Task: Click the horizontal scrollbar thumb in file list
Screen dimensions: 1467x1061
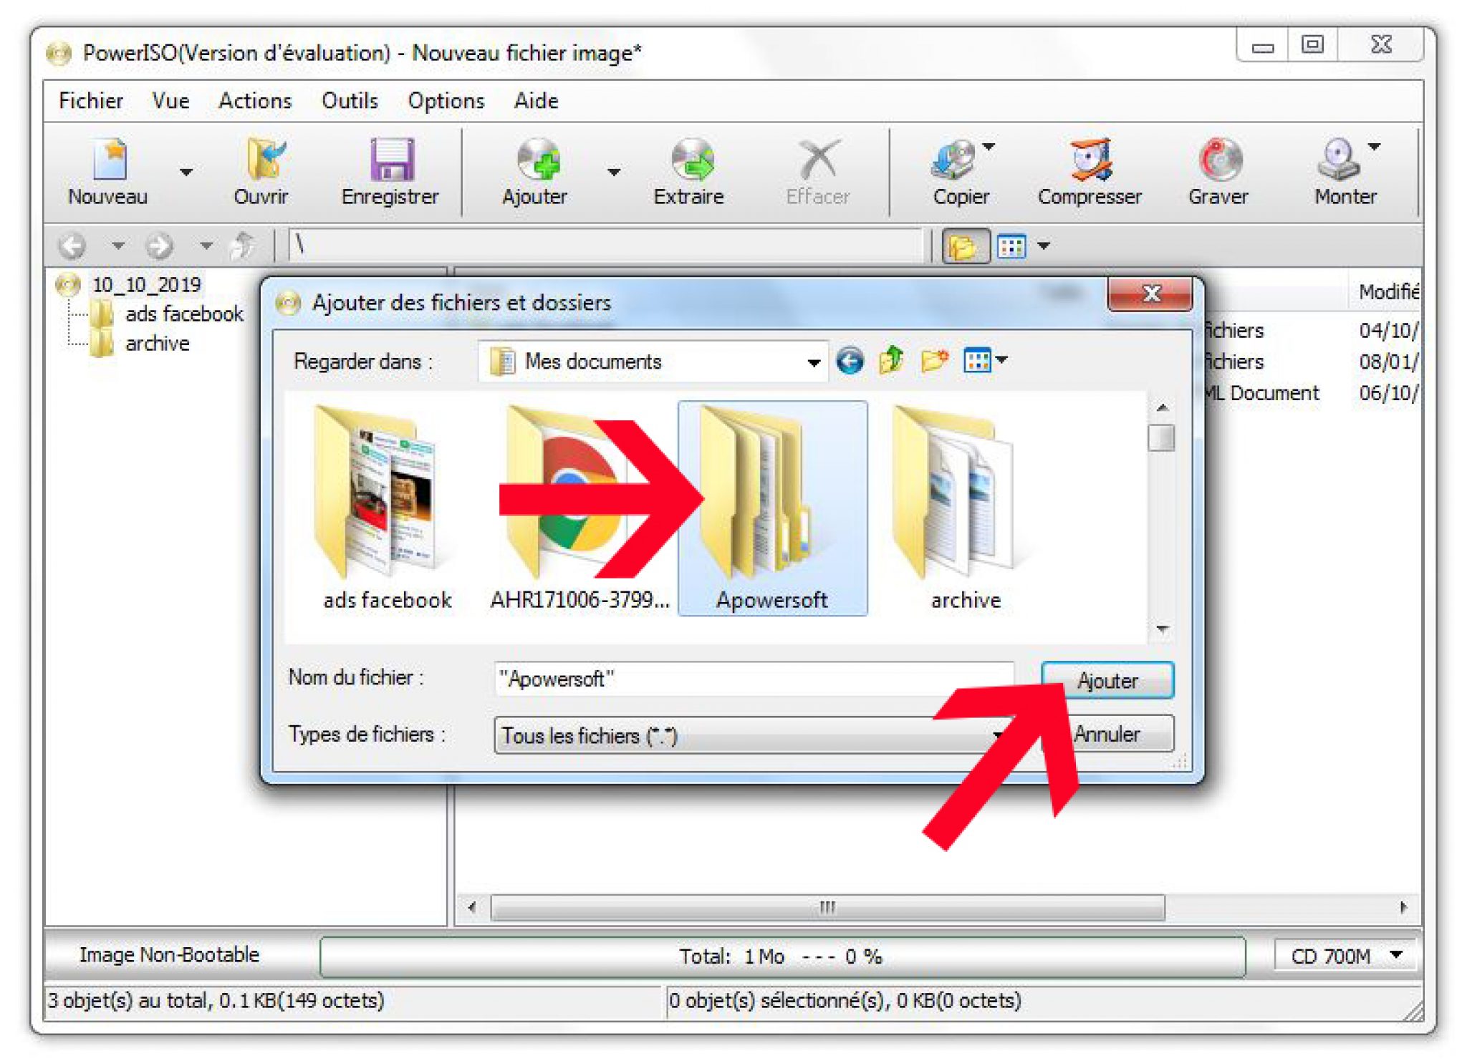Action: pos(828,908)
